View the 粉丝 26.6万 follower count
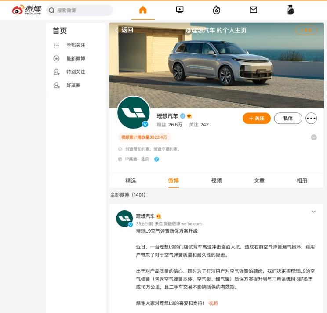 coord(169,125)
